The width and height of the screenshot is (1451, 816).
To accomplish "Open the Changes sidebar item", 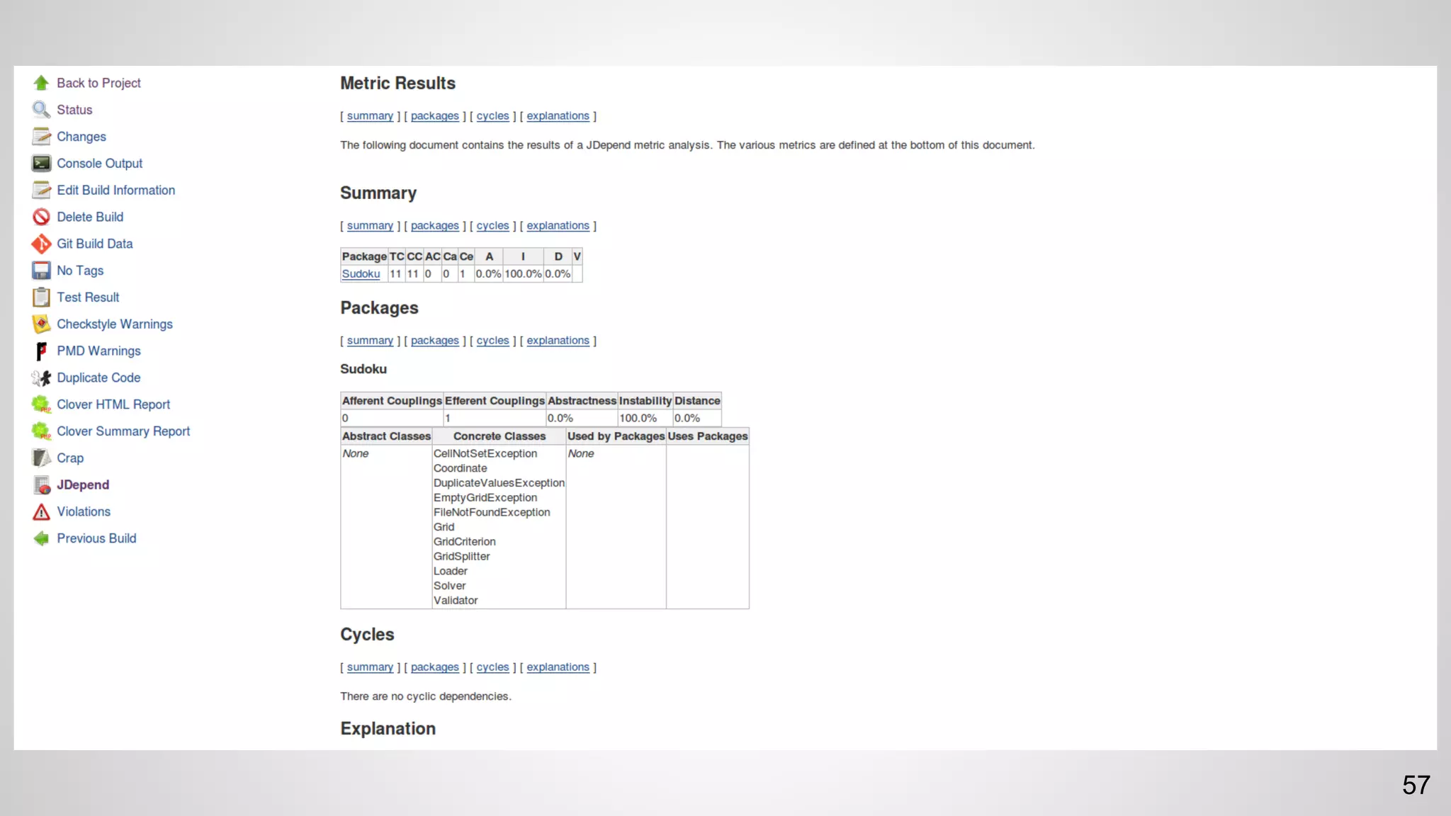I will coord(81,137).
